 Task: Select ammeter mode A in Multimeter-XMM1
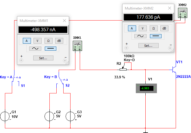[27, 41]
